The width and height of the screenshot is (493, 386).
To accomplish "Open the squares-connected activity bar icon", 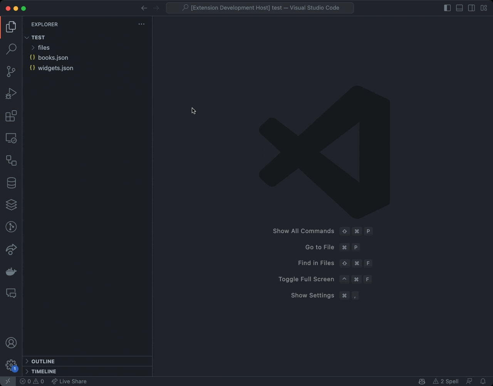I will click(x=11, y=160).
